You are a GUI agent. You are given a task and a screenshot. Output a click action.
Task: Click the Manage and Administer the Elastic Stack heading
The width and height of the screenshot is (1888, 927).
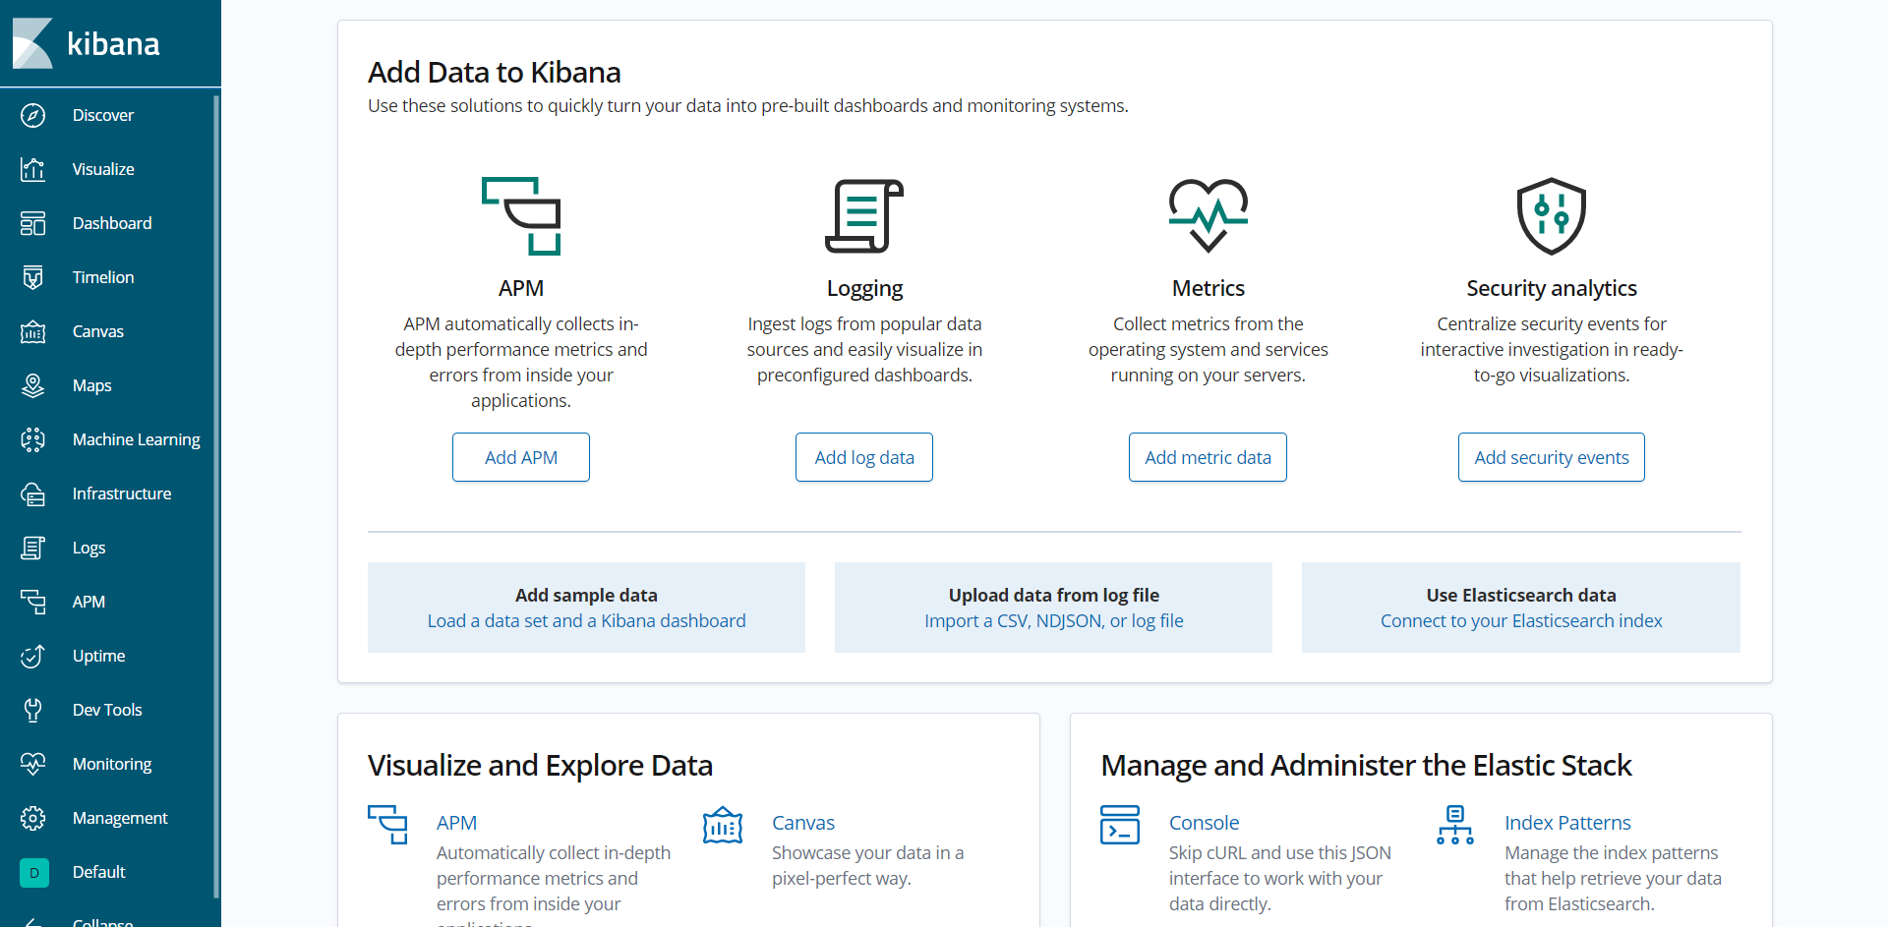pyautogui.click(x=1366, y=766)
